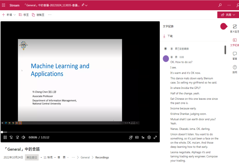Image resolution: width=239 pixels, height=163 pixels.
Task: Skip forward 10 seconds
Action: tap(17, 137)
